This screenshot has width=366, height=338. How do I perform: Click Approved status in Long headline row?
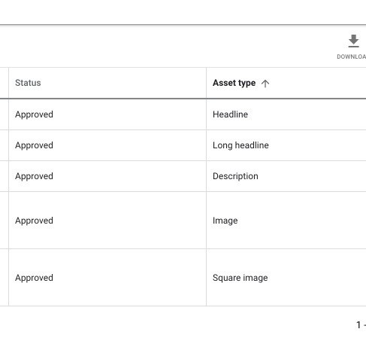point(34,145)
